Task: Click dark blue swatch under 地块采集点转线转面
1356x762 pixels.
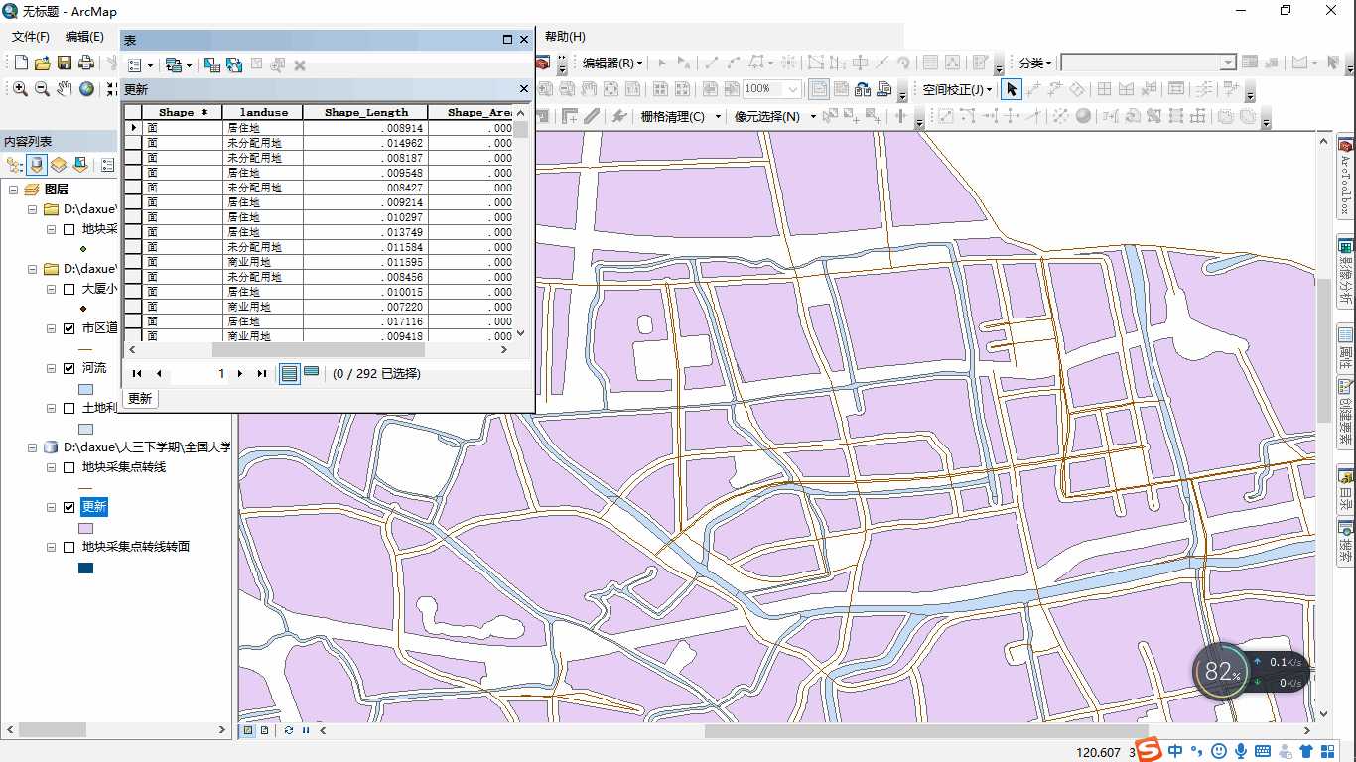Action: pyautogui.click(x=85, y=568)
